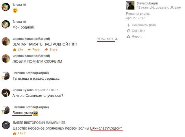This screenshot has width=185, height=137.
Task: Click the Сохранить фото text link
Action: pyautogui.click(x=144, y=25)
